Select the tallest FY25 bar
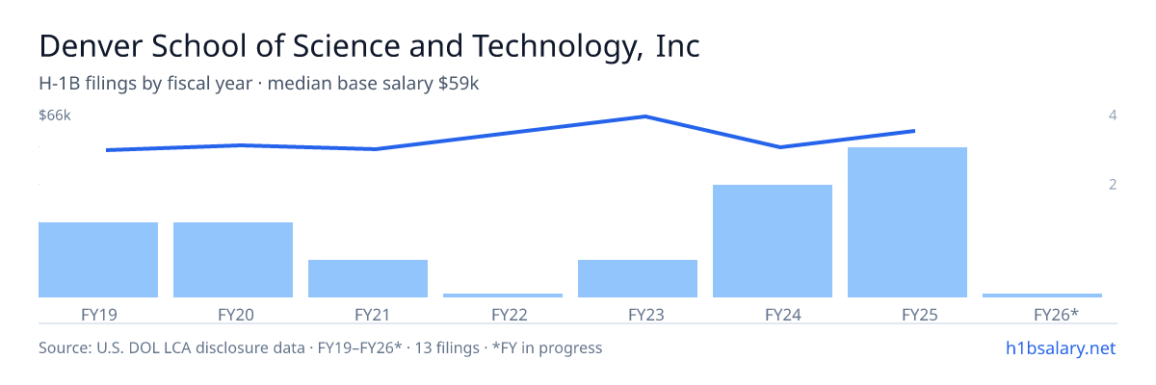Image resolution: width=1156 pixels, height=385 pixels. click(x=907, y=222)
